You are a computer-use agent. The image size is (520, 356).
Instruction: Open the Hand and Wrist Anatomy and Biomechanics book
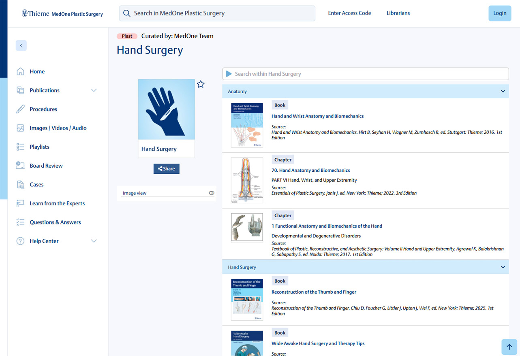coord(318,116)
